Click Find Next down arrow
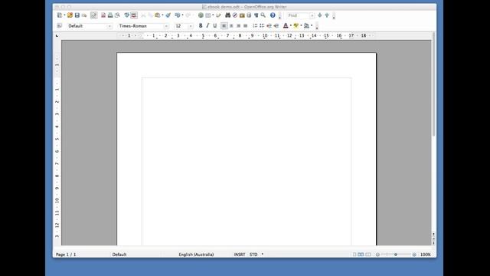 [x=320, y=15]
